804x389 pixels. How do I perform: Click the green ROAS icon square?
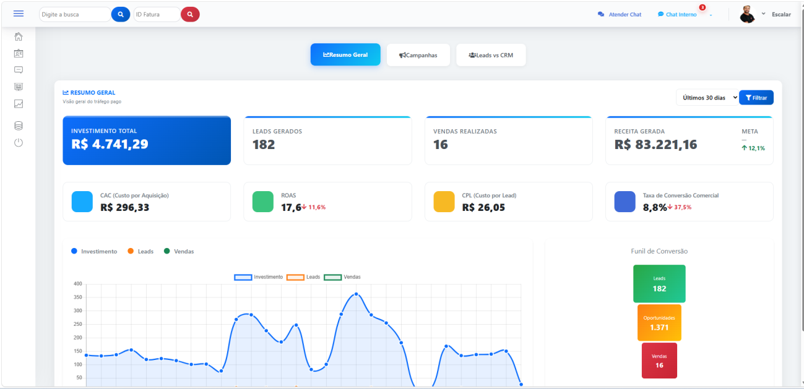263,202
